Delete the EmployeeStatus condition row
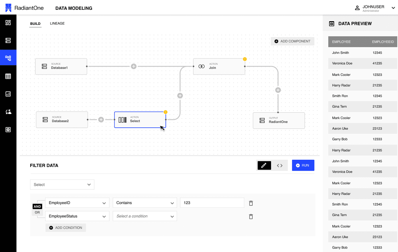The image size is (398, 252). [x=251, y=217]
